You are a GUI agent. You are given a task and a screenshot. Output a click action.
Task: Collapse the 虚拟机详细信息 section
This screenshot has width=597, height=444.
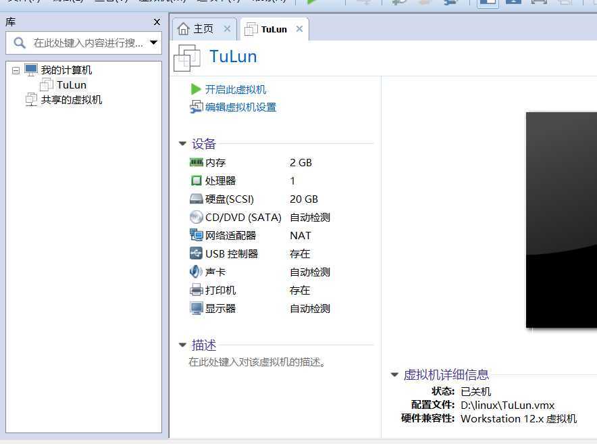pyautogui.click(x=394, y=374)
